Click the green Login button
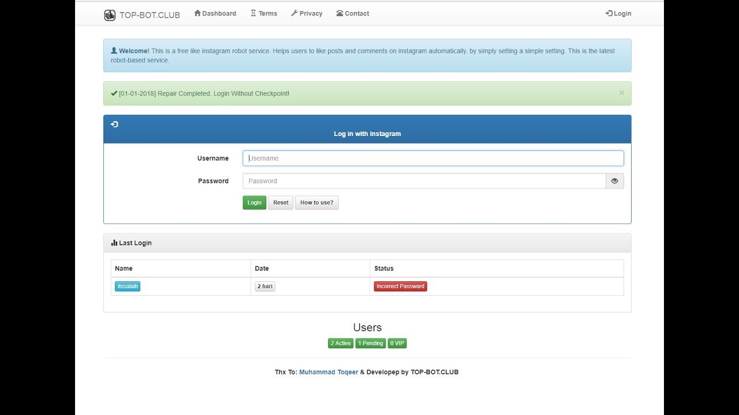Image resolution: width=739 pixels, height=415 pixels. point(255,203)
